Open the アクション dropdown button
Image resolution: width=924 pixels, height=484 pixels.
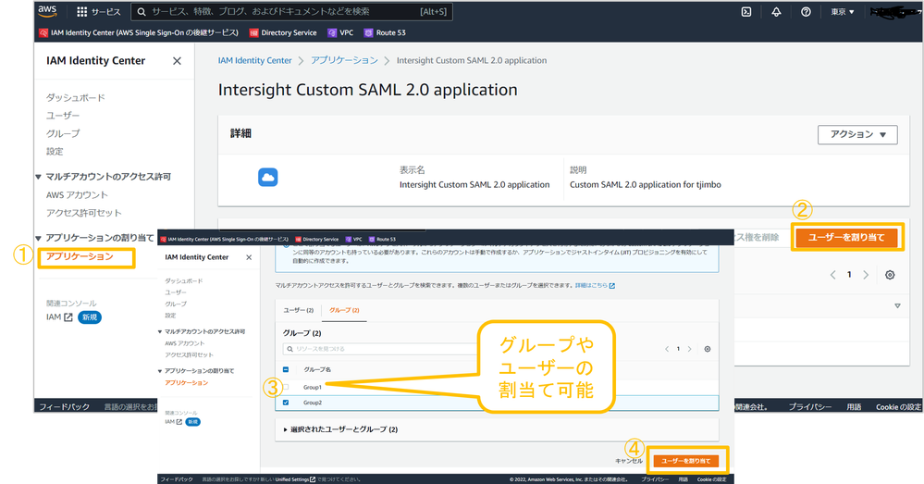(857, 134)
